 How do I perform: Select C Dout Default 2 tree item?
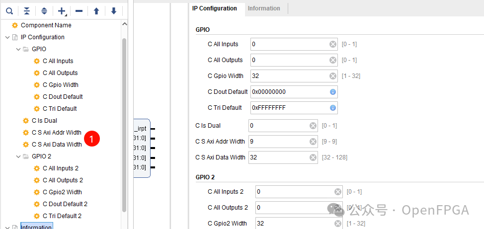(x=65, y=204)
